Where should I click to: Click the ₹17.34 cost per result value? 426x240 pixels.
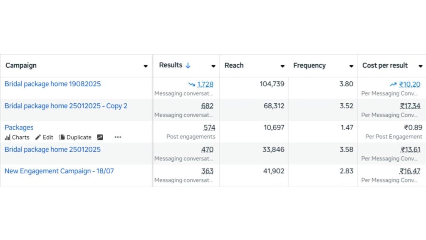pos(410,106)
